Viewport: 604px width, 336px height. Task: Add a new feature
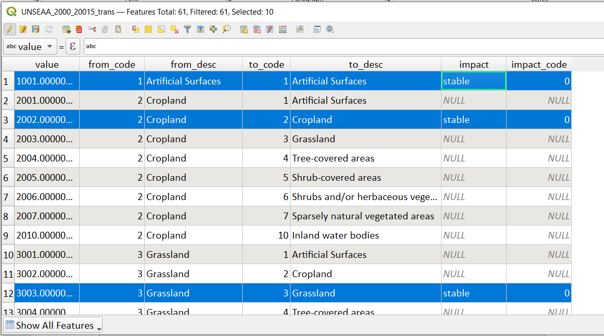(x=66, y=29)
